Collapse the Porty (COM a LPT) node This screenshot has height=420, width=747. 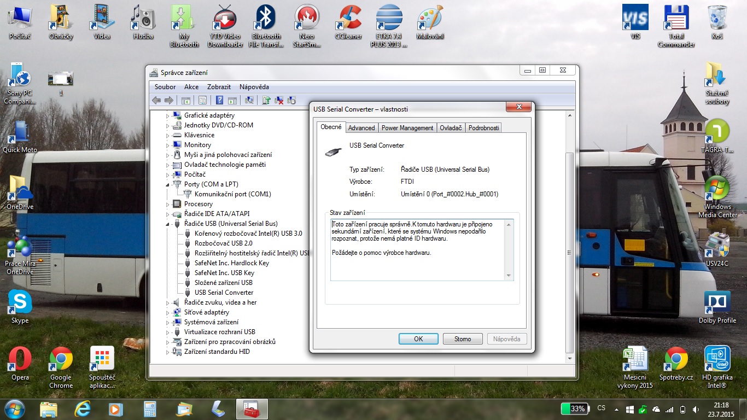pyautogui.click(x=168, y=184)
